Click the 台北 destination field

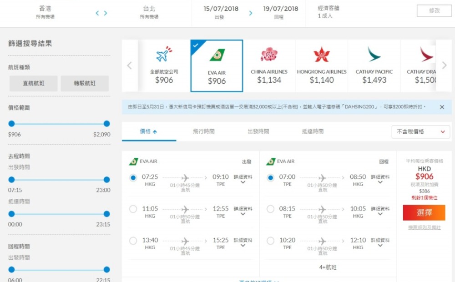(x=149, y=12)
